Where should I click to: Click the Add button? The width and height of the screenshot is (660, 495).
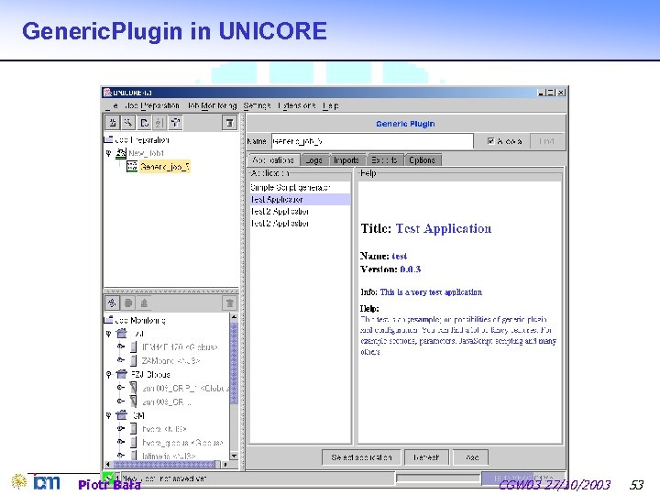pyautogui.click(x=470, y=457)
